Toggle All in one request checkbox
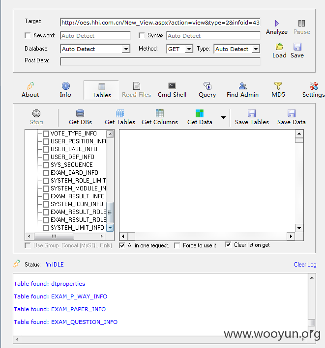This screenshot has width=325, height=348. (122, 245)
